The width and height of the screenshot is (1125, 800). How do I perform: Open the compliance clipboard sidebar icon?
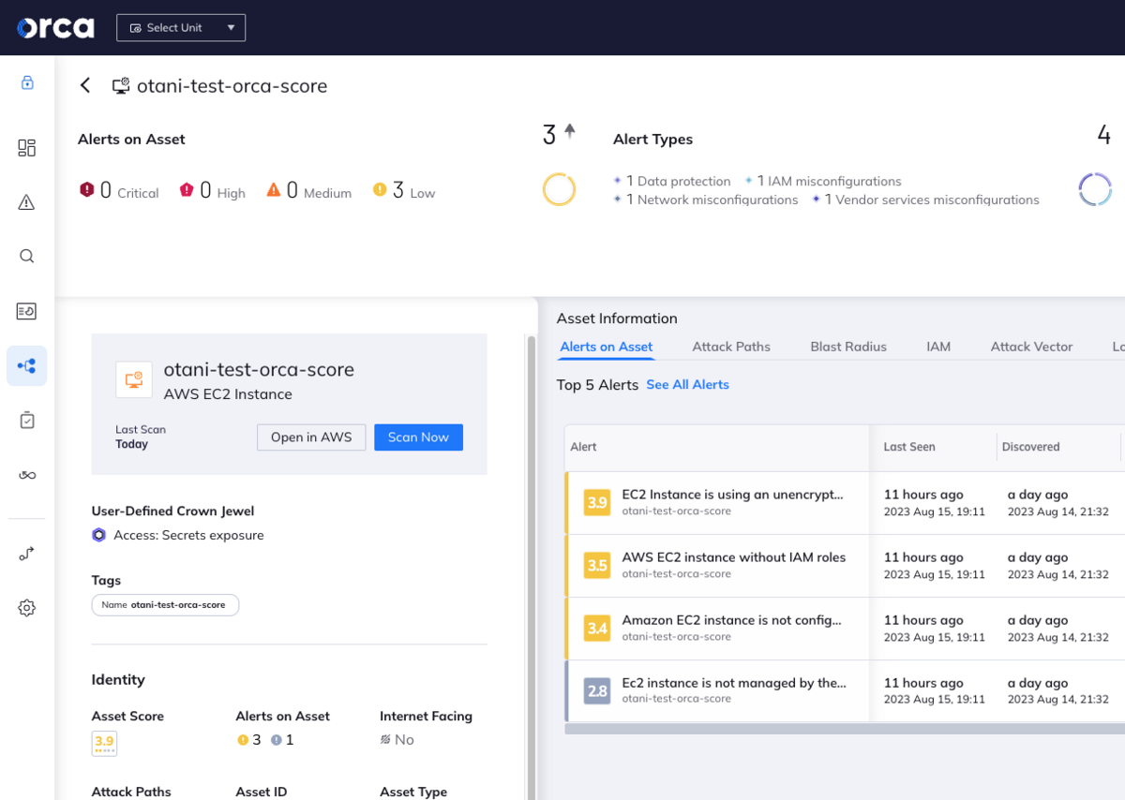[27, 421]
